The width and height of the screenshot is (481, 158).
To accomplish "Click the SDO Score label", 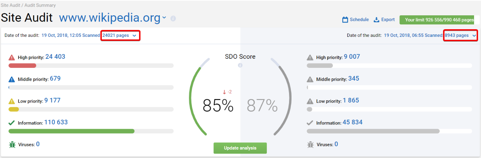I will [x=240, y=57].
